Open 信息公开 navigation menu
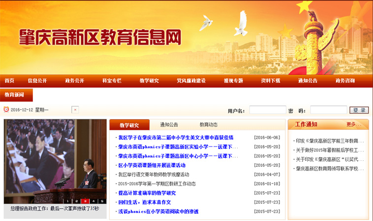The width and height of the screenshot is (373, 221). (x=37, y=81)
